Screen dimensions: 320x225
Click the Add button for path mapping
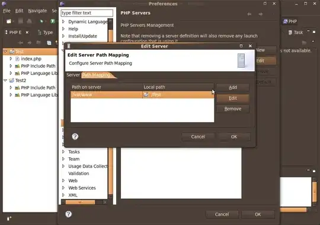click(x=233, y=87)
